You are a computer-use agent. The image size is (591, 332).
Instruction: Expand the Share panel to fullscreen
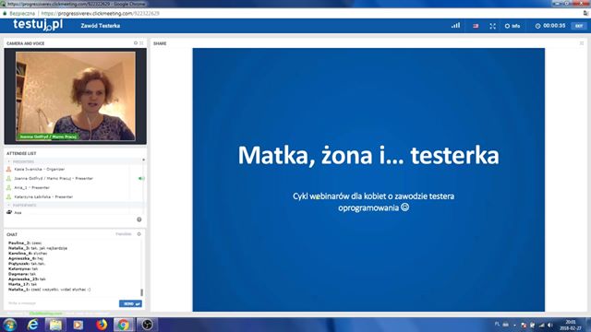582,43
